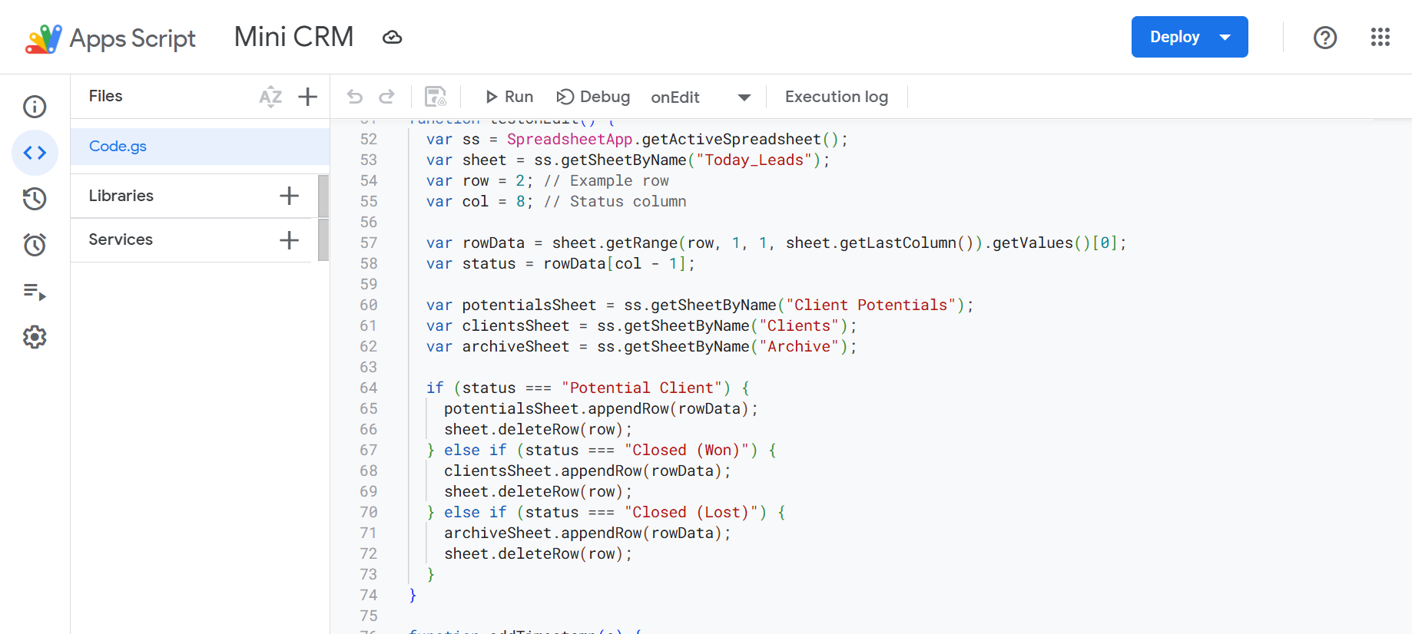Add a service with the plus button

pos(289,239)
